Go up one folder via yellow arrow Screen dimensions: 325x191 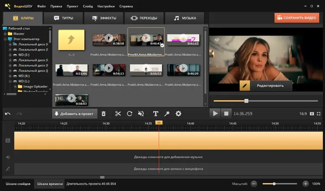(x=71, y=40)
